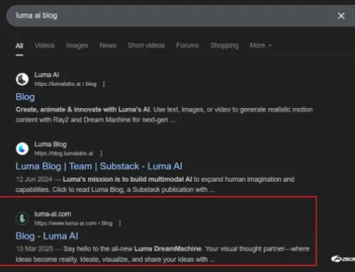Image resolution: width=355 pixels, height=272 pixels.
Task: Open the Luma Blog | Team | Substack link
Action: coord(99,166)
